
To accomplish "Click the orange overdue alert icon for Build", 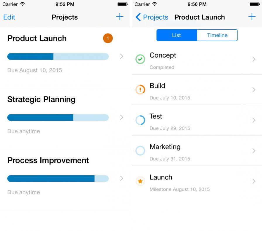I will 140,90.
